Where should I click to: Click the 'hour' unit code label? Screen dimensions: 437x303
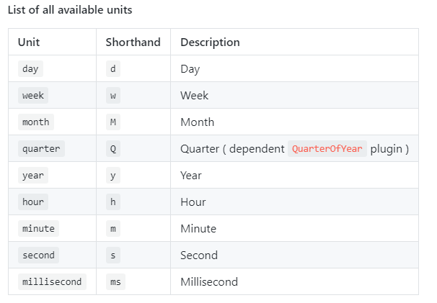pos(33,202)
